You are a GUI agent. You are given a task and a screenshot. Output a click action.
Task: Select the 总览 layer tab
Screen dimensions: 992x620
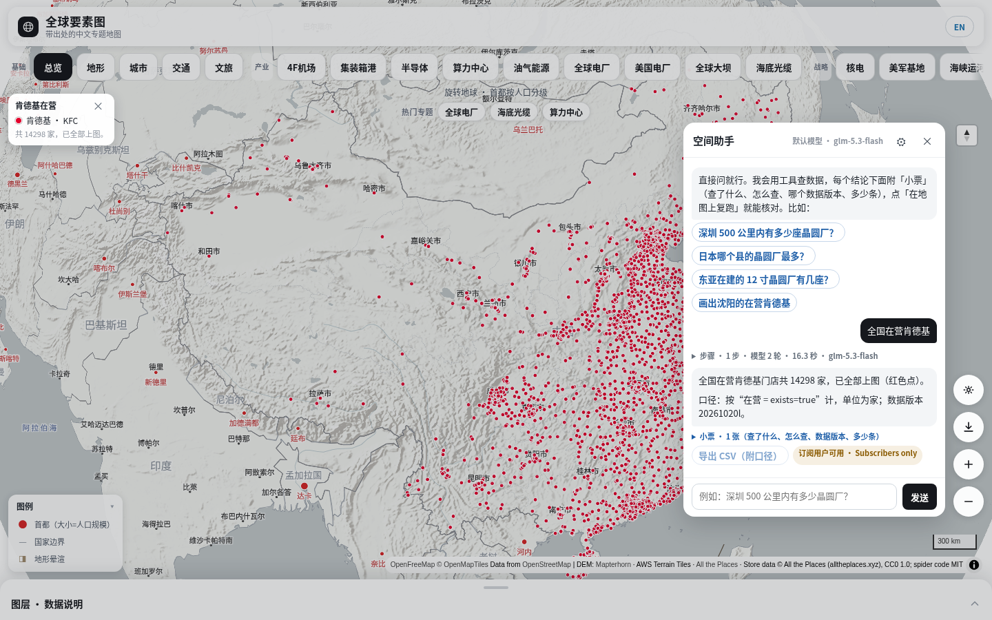53,68
